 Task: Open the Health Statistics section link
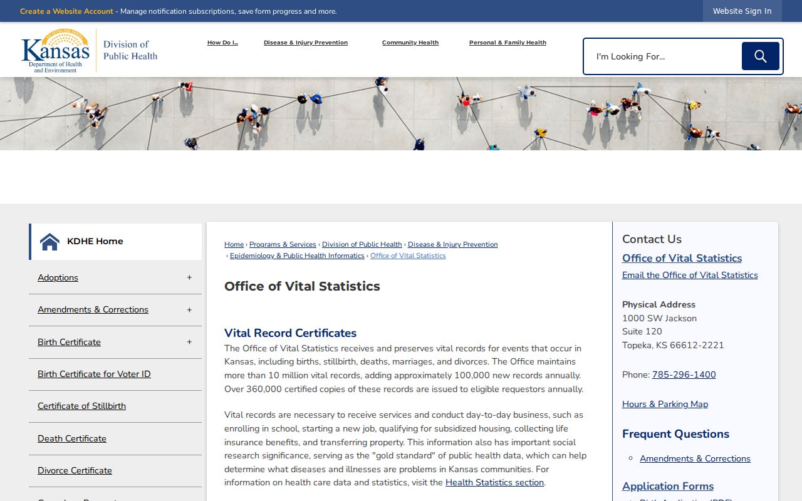[x=494, y=482]
